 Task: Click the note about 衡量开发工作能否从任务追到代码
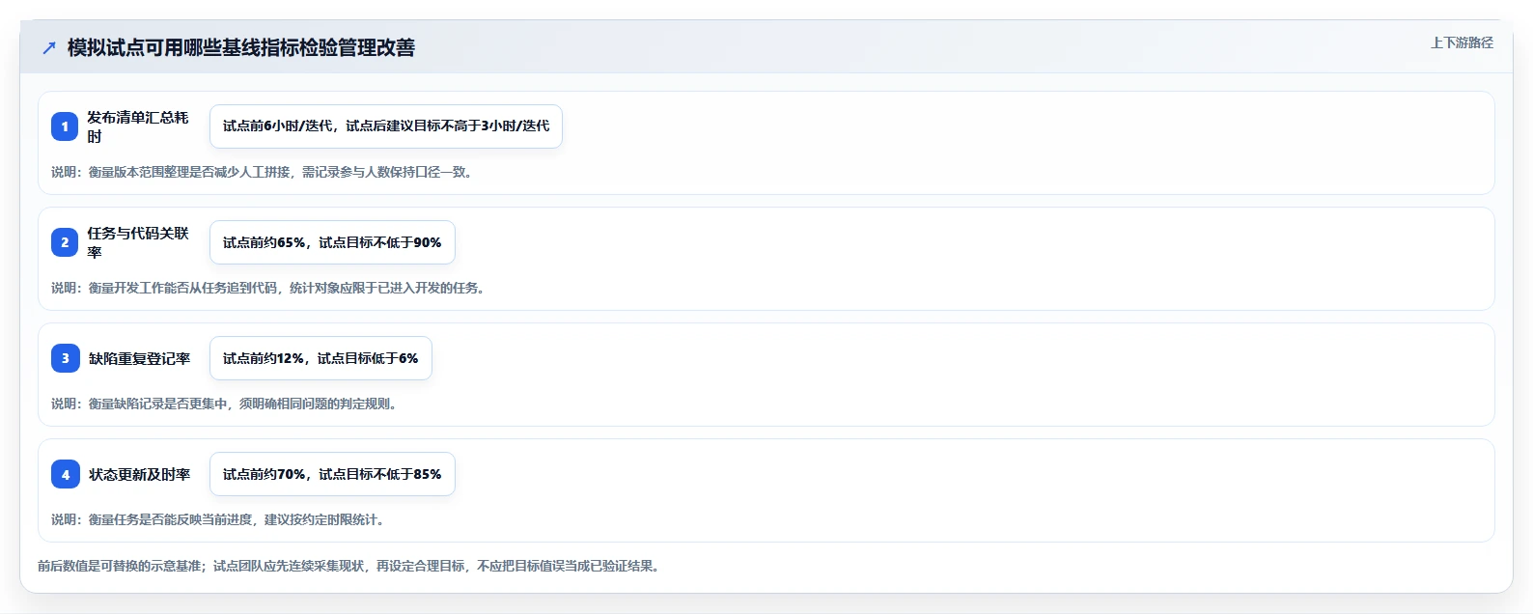coord(267,288)
